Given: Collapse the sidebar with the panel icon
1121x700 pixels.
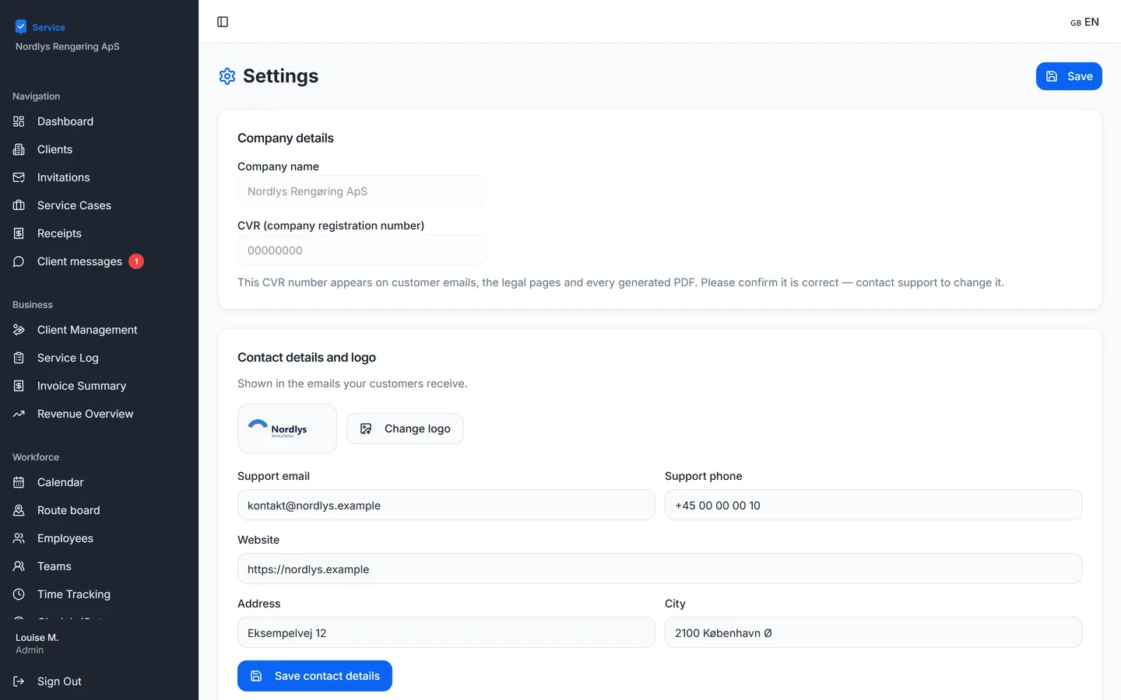Looking at the screenshot, I should point(223,22).
